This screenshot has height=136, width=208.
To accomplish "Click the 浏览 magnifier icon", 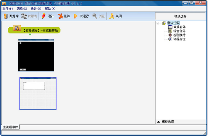I will [x=95, y=16].
